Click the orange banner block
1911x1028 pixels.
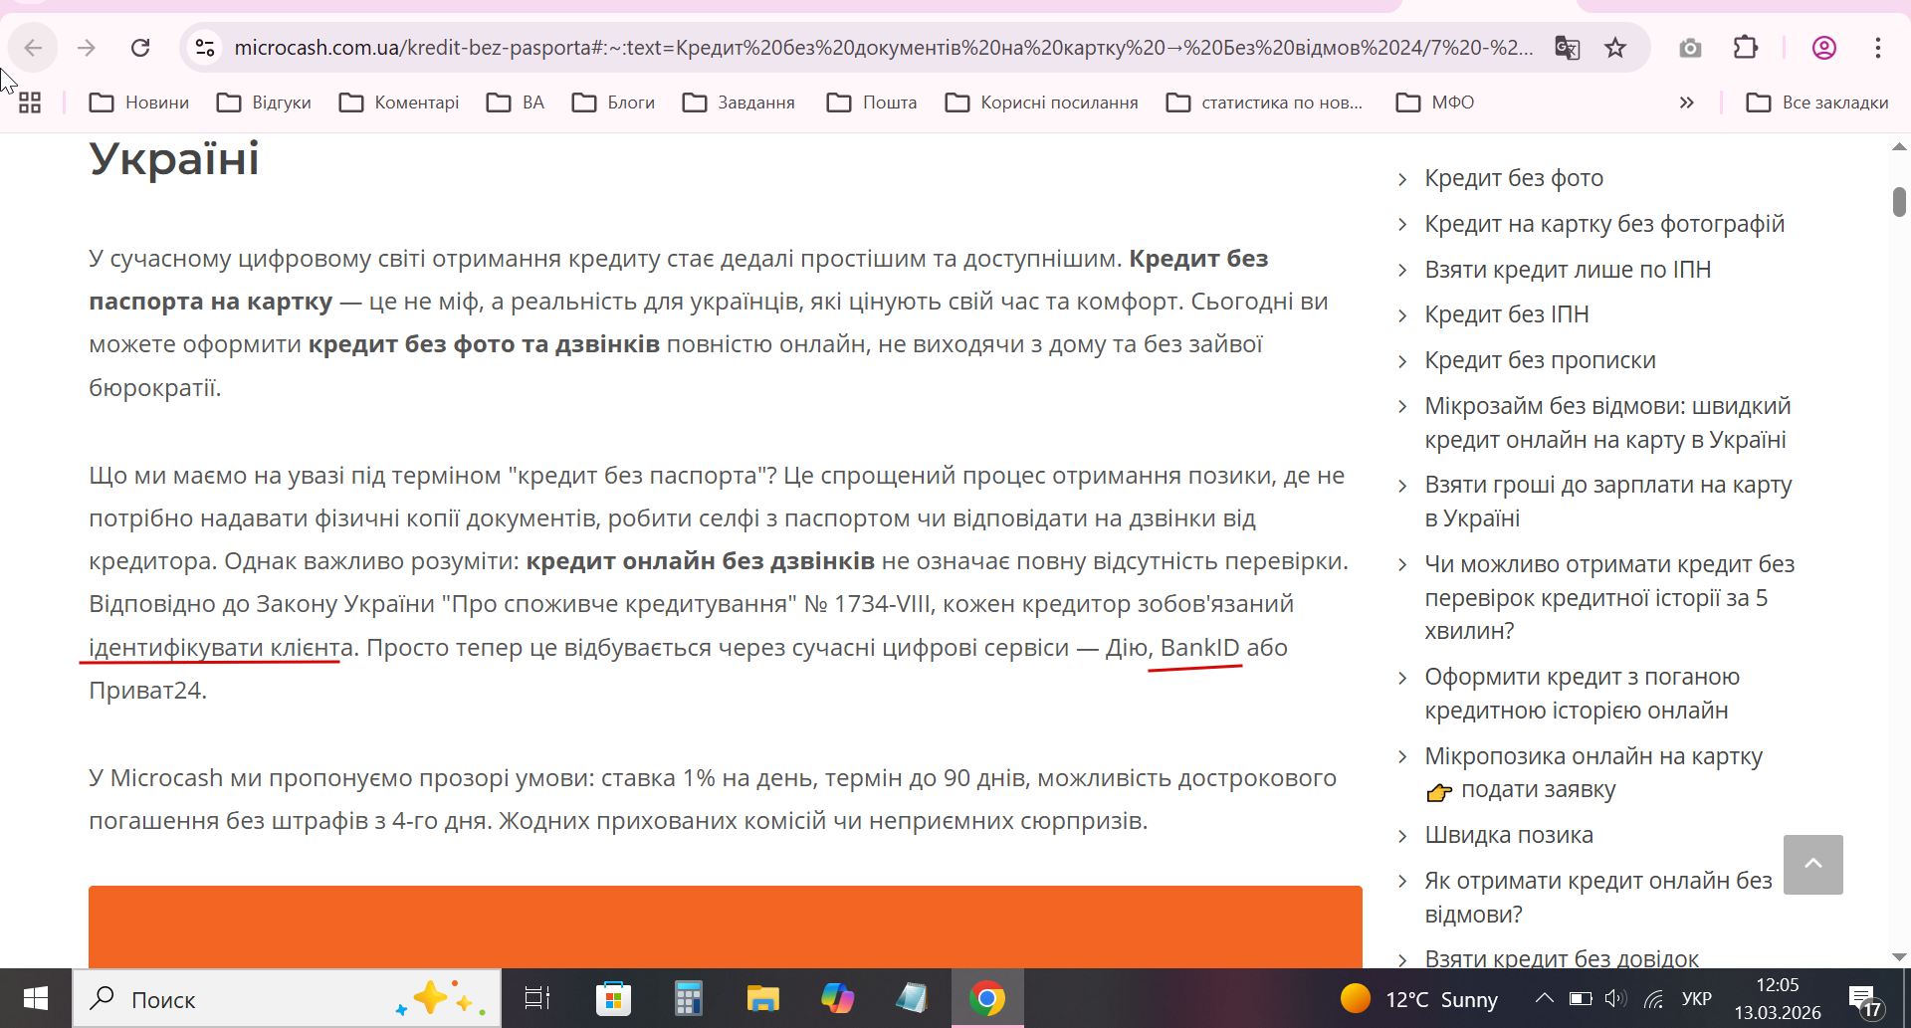coord(725,926)
